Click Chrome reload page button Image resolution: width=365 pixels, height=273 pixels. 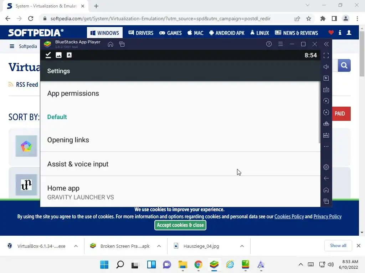(31, 18)
